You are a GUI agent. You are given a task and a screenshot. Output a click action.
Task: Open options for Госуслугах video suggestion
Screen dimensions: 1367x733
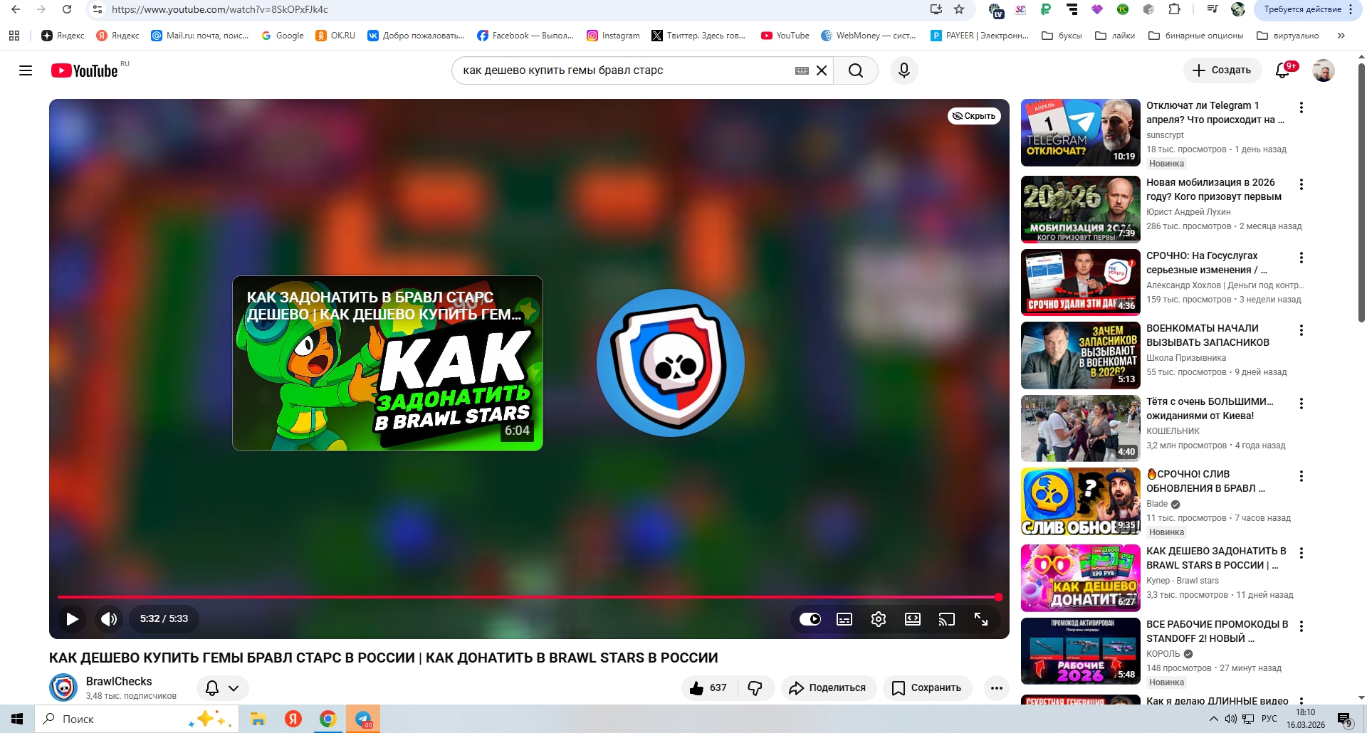pos(1301,258)
